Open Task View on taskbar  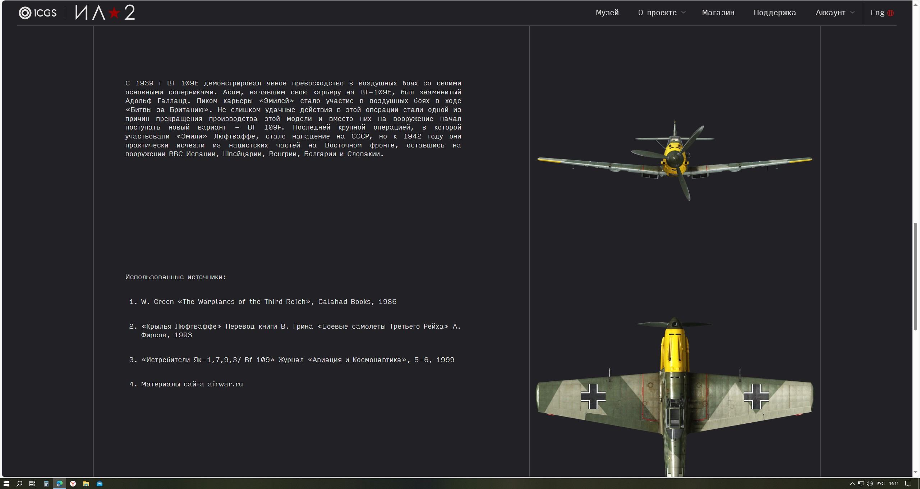[x=32, y=484]
